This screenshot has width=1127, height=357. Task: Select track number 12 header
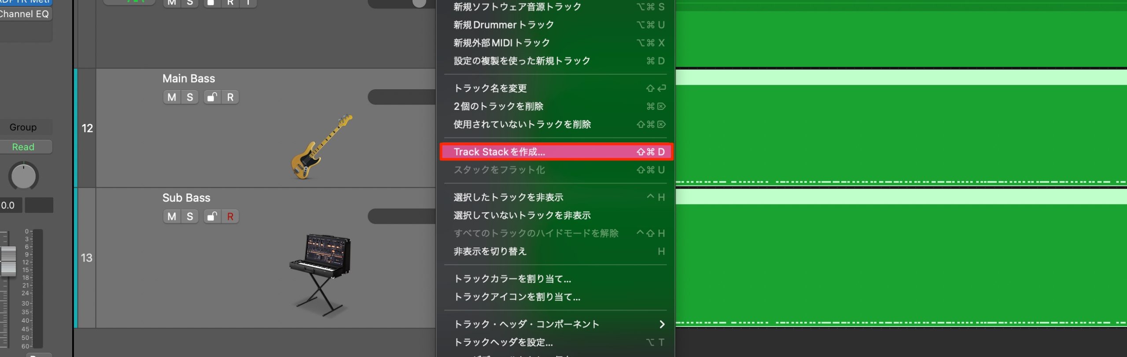[87, 128]
